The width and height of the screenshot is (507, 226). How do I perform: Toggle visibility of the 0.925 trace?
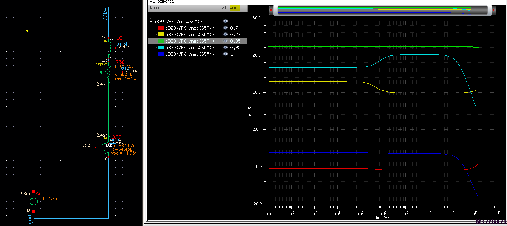225,48
